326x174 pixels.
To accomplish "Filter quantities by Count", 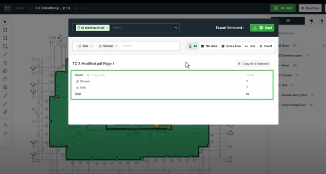I will [x=266, y=46].
